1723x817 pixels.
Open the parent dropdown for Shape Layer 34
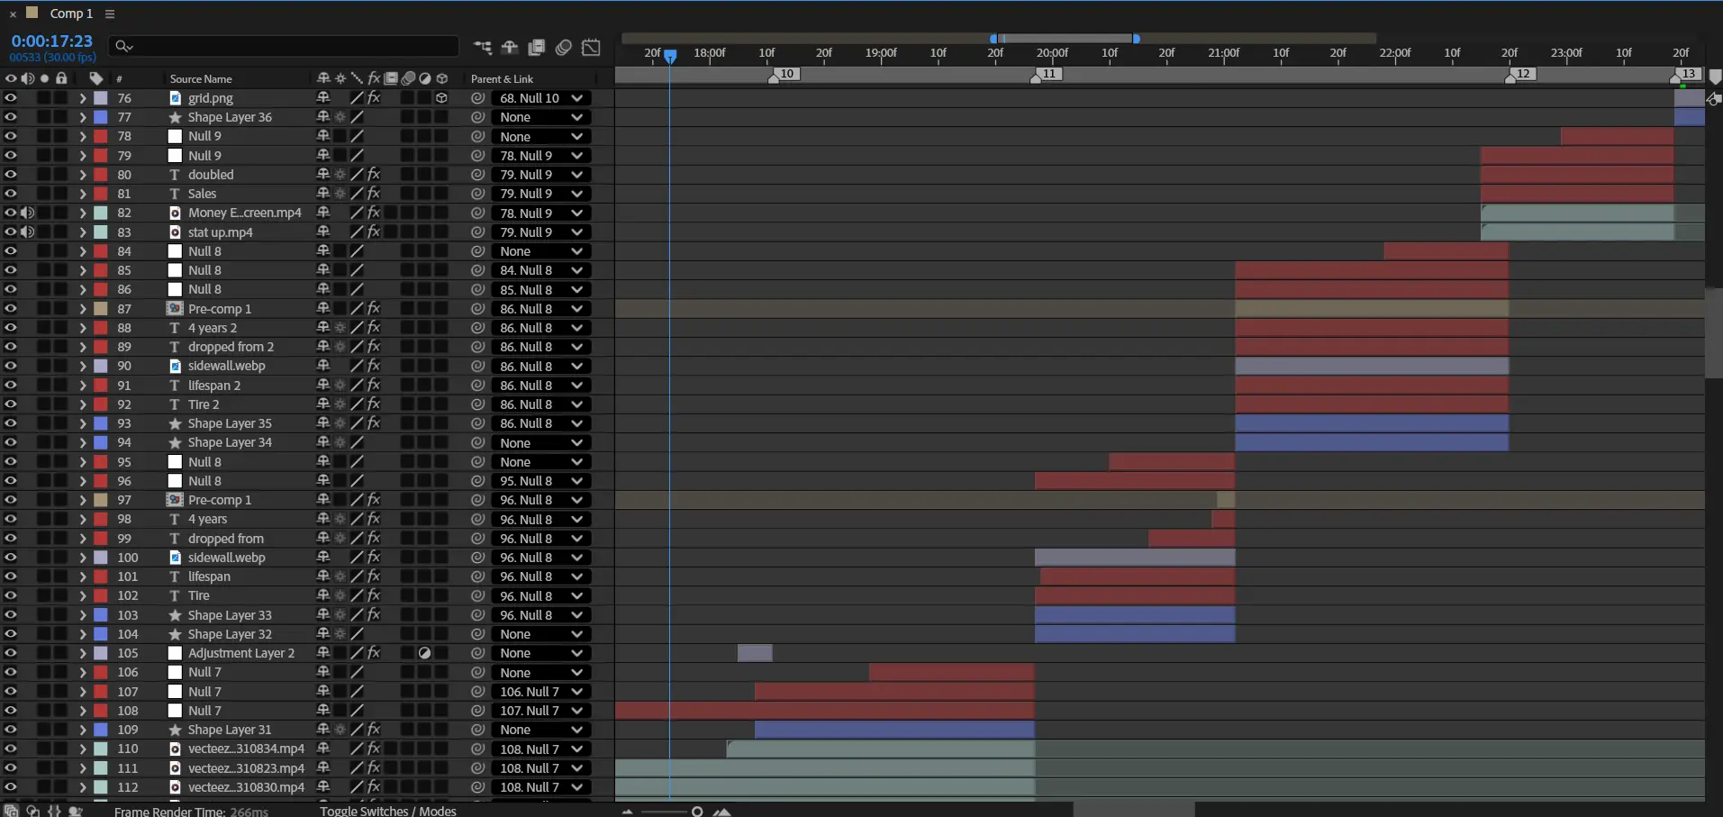coord(540,443)
